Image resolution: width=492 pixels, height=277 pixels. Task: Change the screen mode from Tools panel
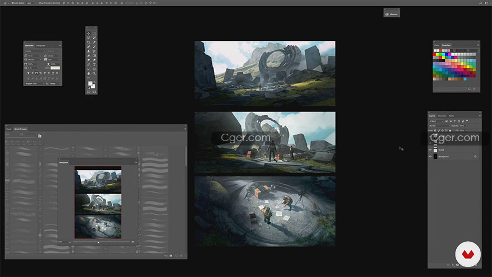(x=94, y=92)
